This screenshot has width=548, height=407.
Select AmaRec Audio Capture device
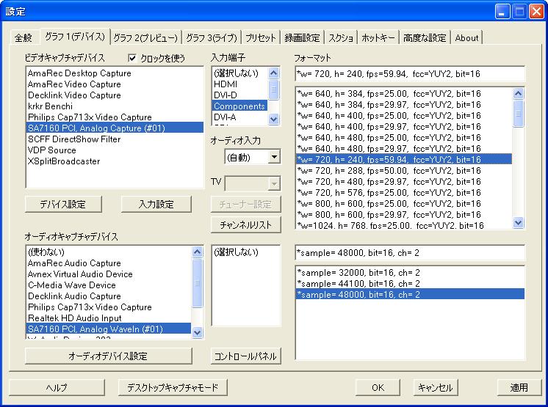pos(109,263)
